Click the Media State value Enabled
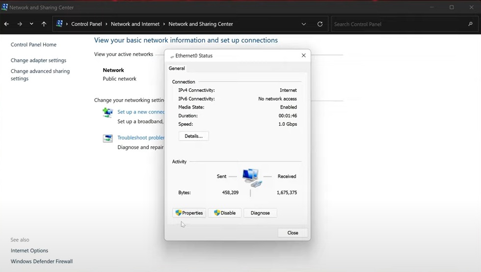The width and height of the screenshot is (481, 272). (x=289, y=107)
